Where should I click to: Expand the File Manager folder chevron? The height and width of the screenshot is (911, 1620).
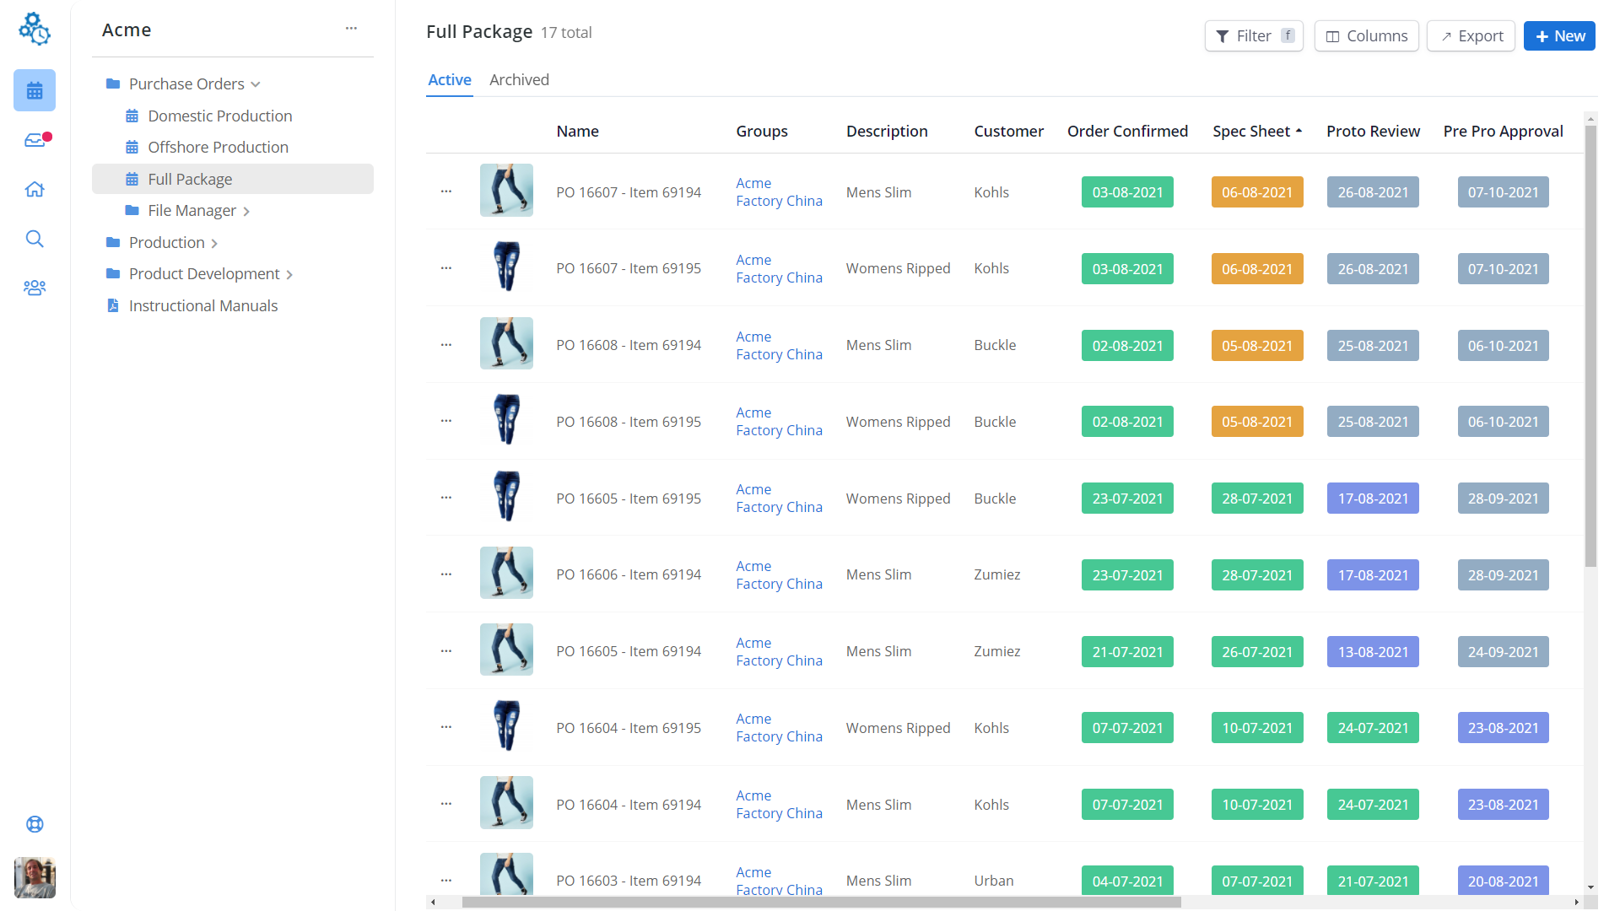click(246, 212)
